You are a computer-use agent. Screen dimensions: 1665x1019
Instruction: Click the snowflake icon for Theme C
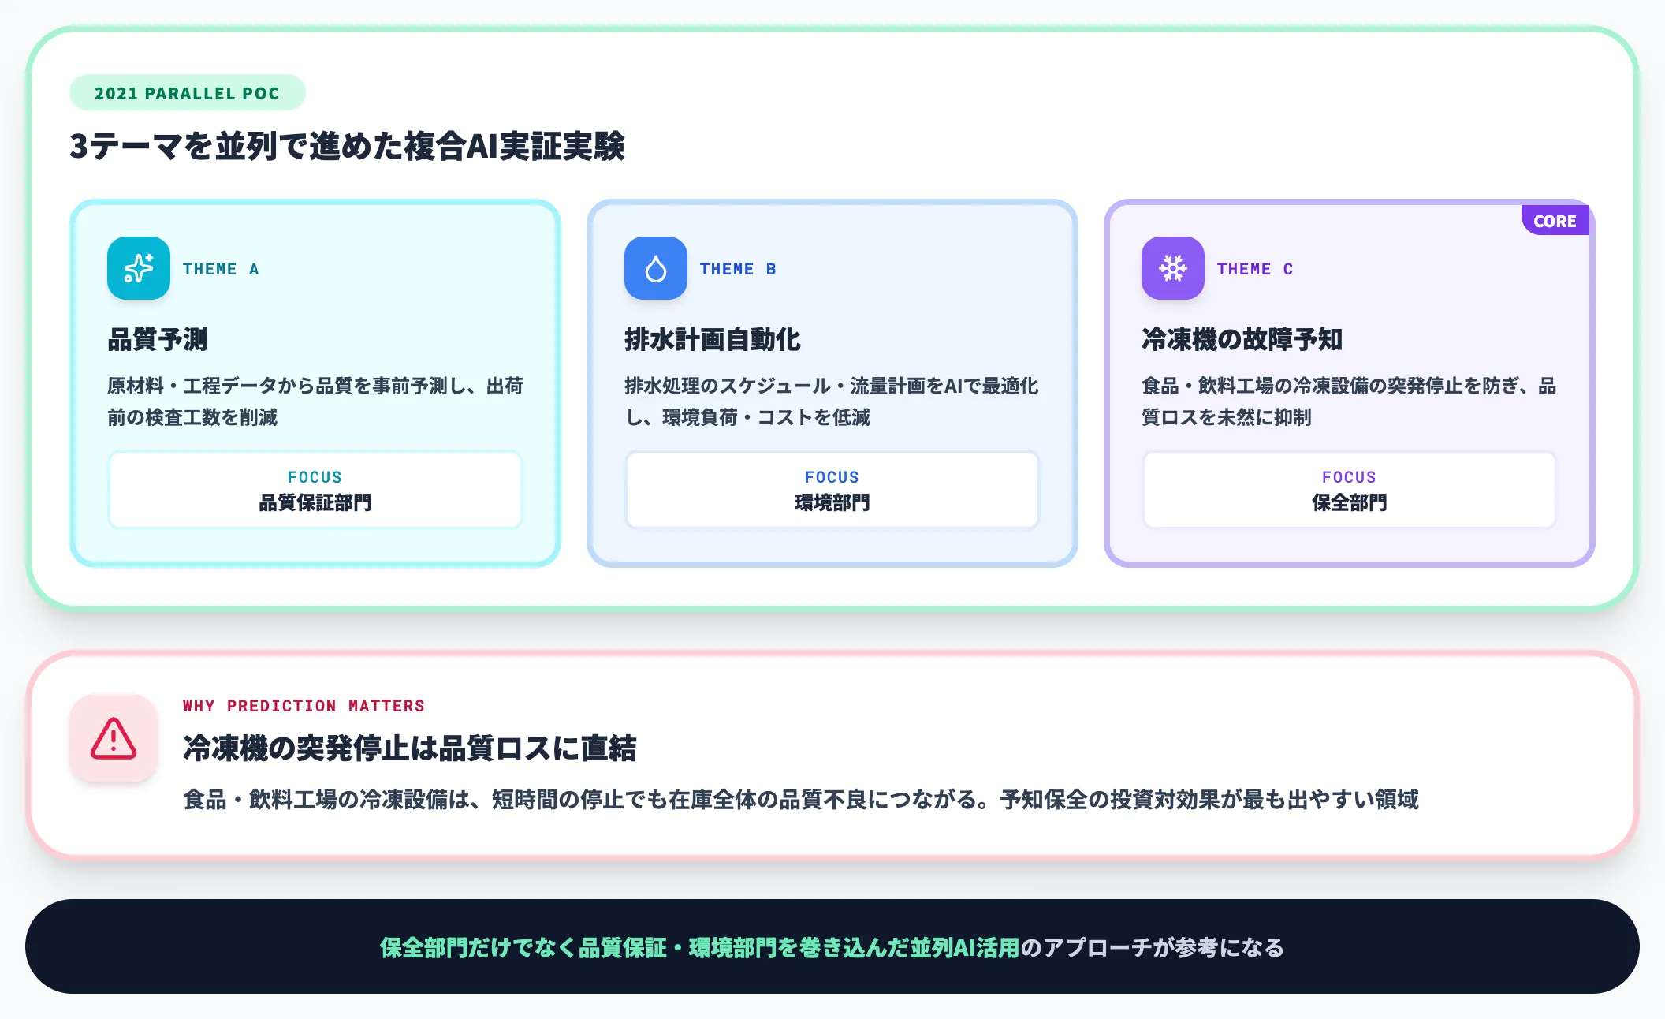1172,268
